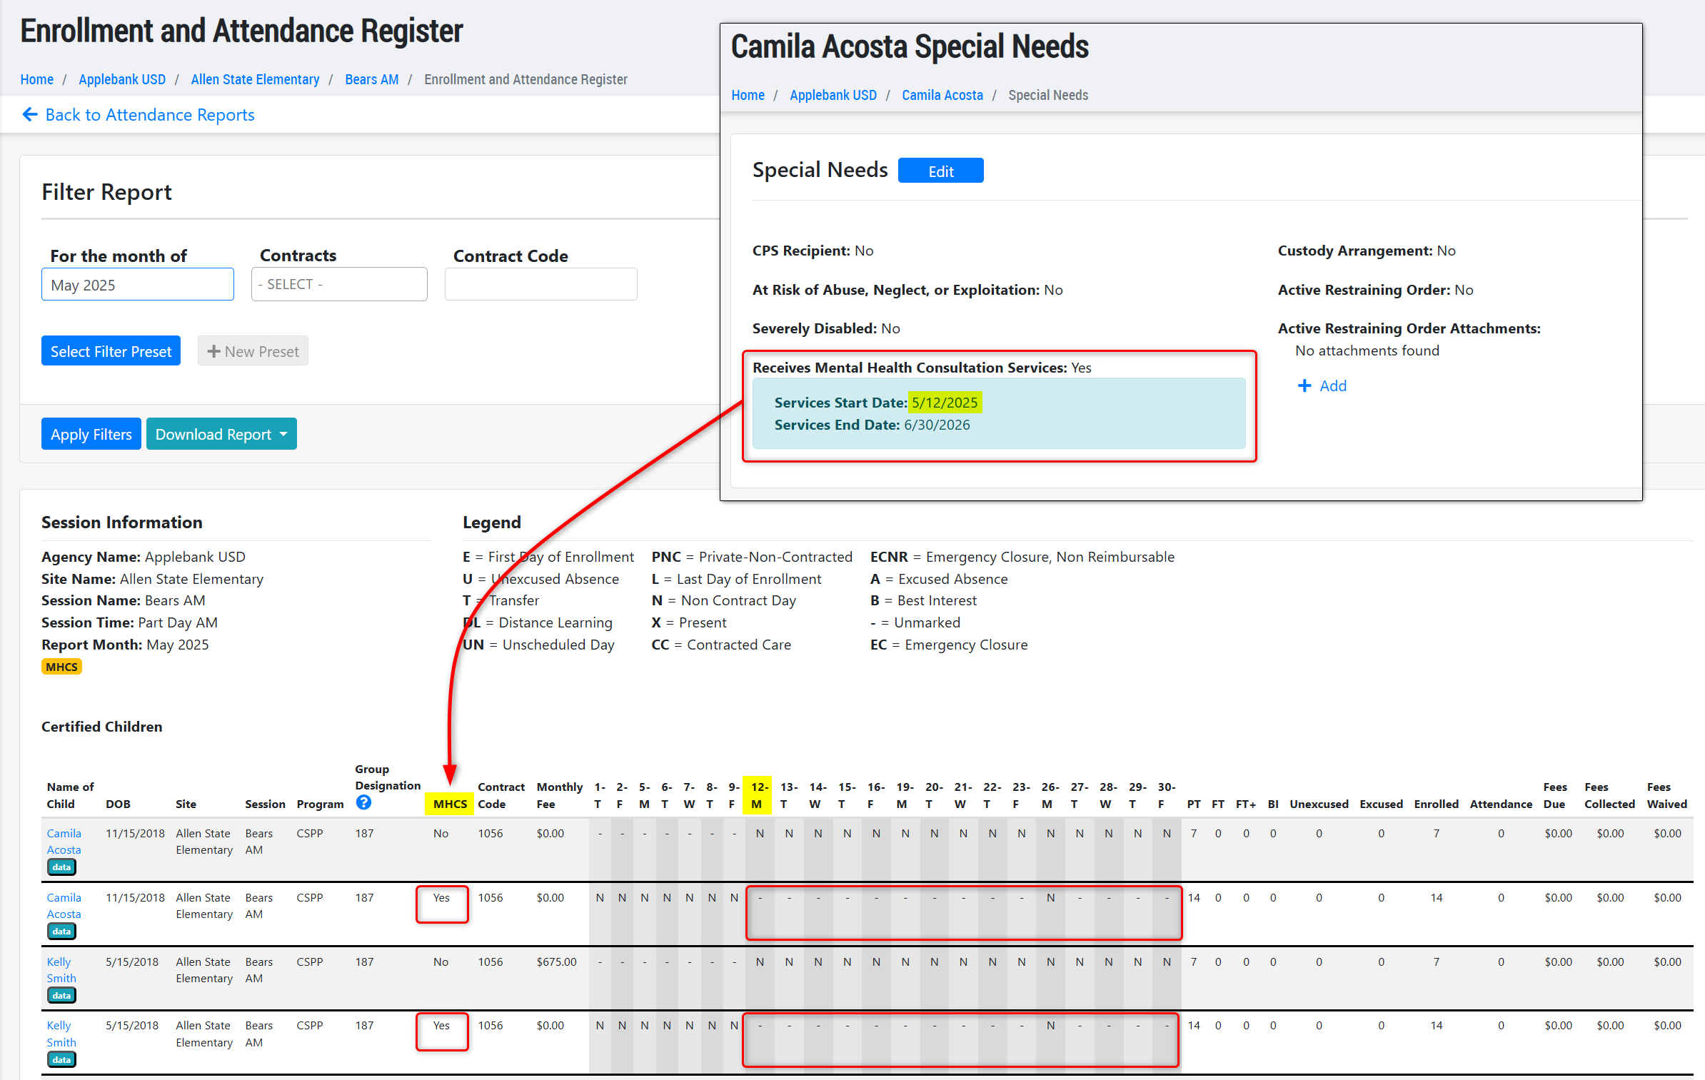The height and width of the screenshot is (1080, 1705).
Task: Click the Contract Code input field
Action: pyautogui.click(x=540, y=284)
